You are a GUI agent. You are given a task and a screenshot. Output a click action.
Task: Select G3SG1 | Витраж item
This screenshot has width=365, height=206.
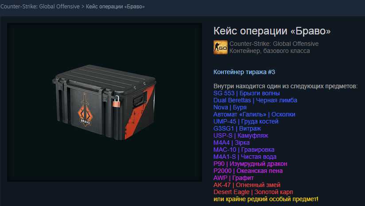[237, 129]
